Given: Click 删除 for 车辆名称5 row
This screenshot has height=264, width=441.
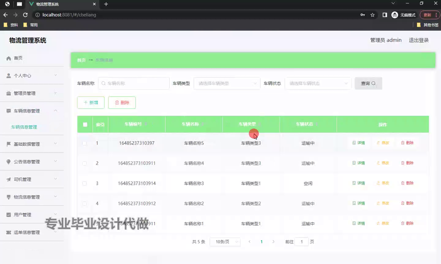Looking at the screenshot, I should point(407,143).
